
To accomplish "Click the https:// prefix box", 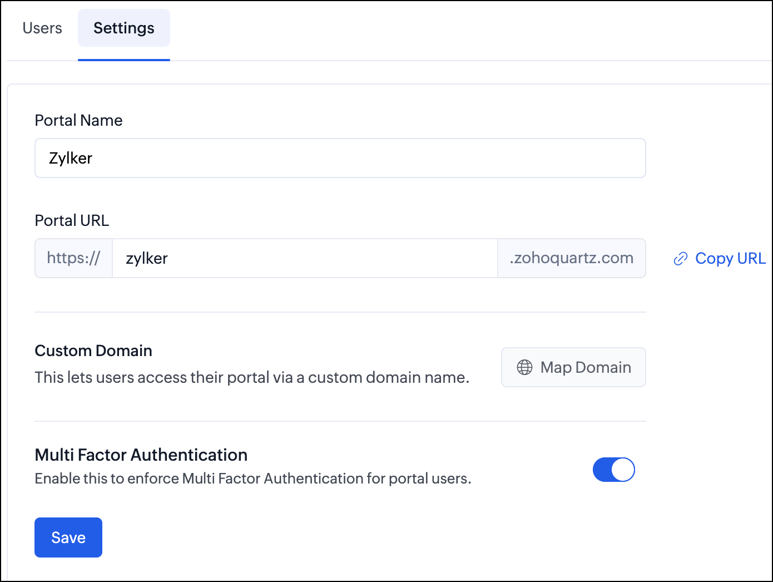I will tap(73, 258).
